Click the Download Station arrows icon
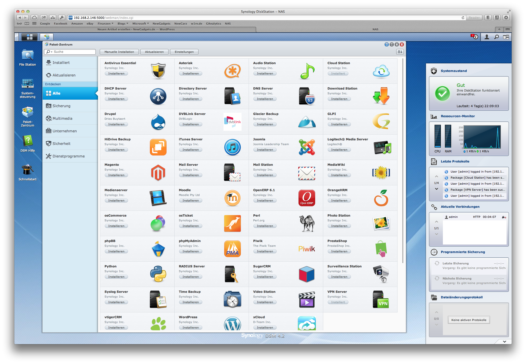Image resolution: width=526 pixels, height=364 pixels. click(x=381, y=96)
